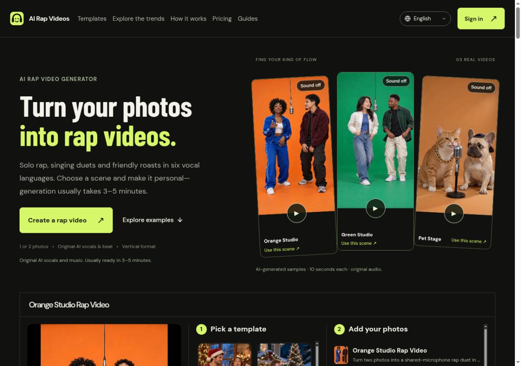Click the Green Studio card title

pyautogui.click(x=357, y=234)
